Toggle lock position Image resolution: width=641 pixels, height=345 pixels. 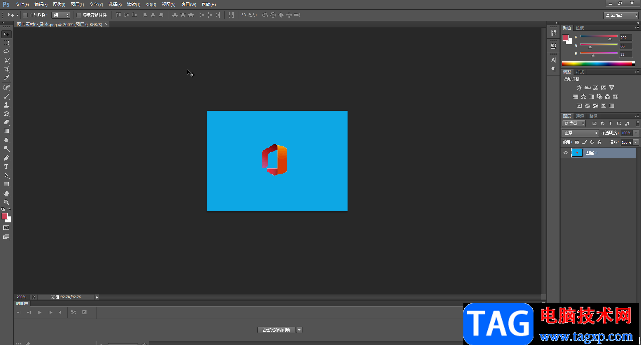pos(592,142)
